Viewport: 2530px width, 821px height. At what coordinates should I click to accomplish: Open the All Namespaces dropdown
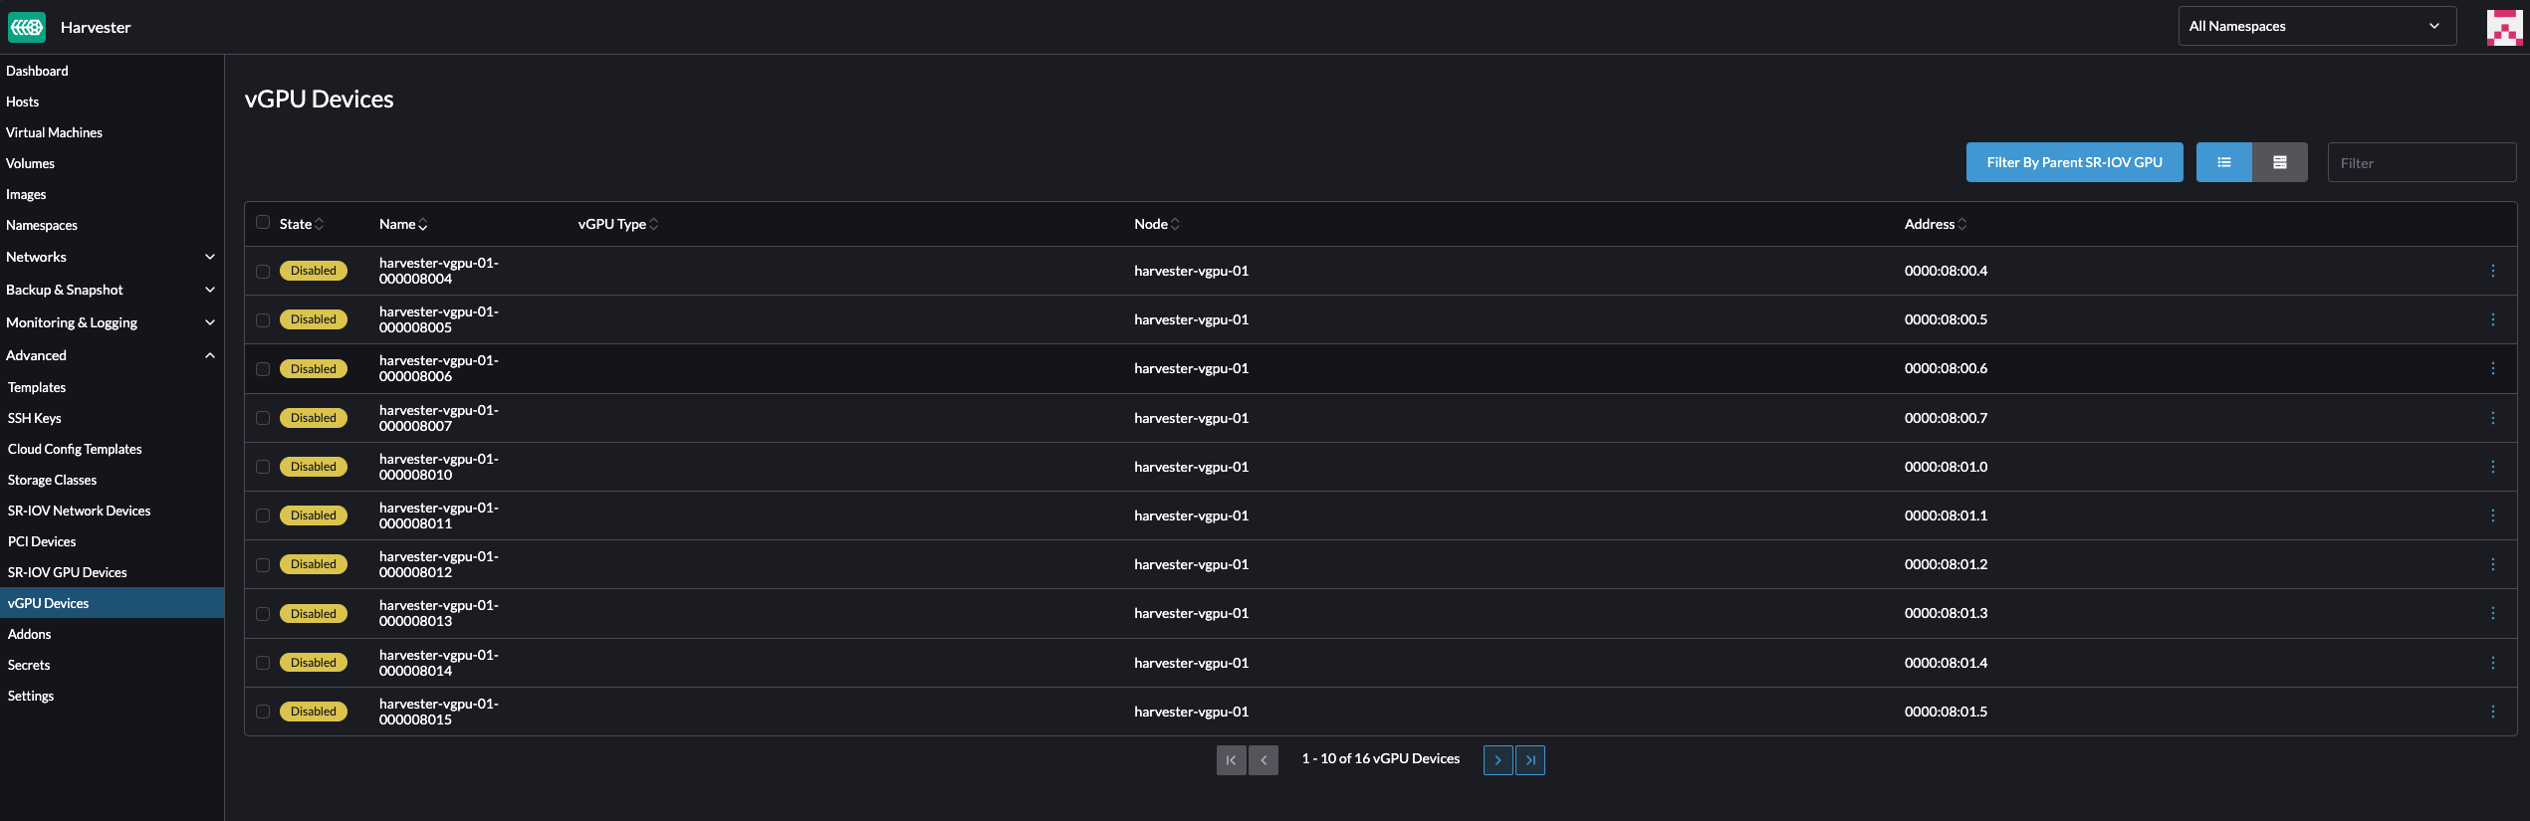[2316, 27]
